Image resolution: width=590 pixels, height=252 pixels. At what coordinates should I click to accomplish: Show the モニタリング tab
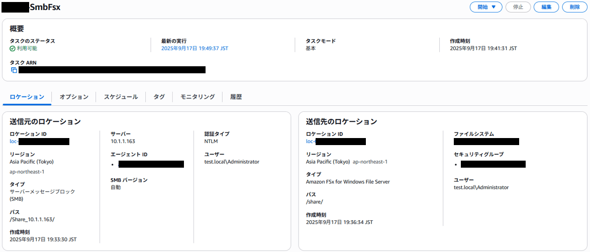198,97
